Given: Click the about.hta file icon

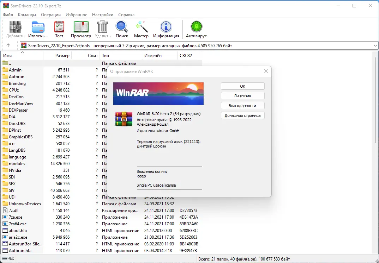Looking at the screenshot, I should click(x=5, y=231).
